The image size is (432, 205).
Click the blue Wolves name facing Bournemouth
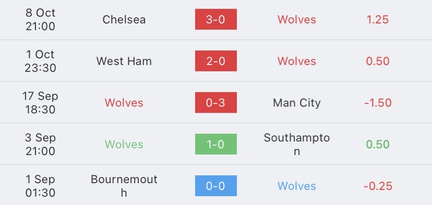pyautogui.click(x=297, y=186)
